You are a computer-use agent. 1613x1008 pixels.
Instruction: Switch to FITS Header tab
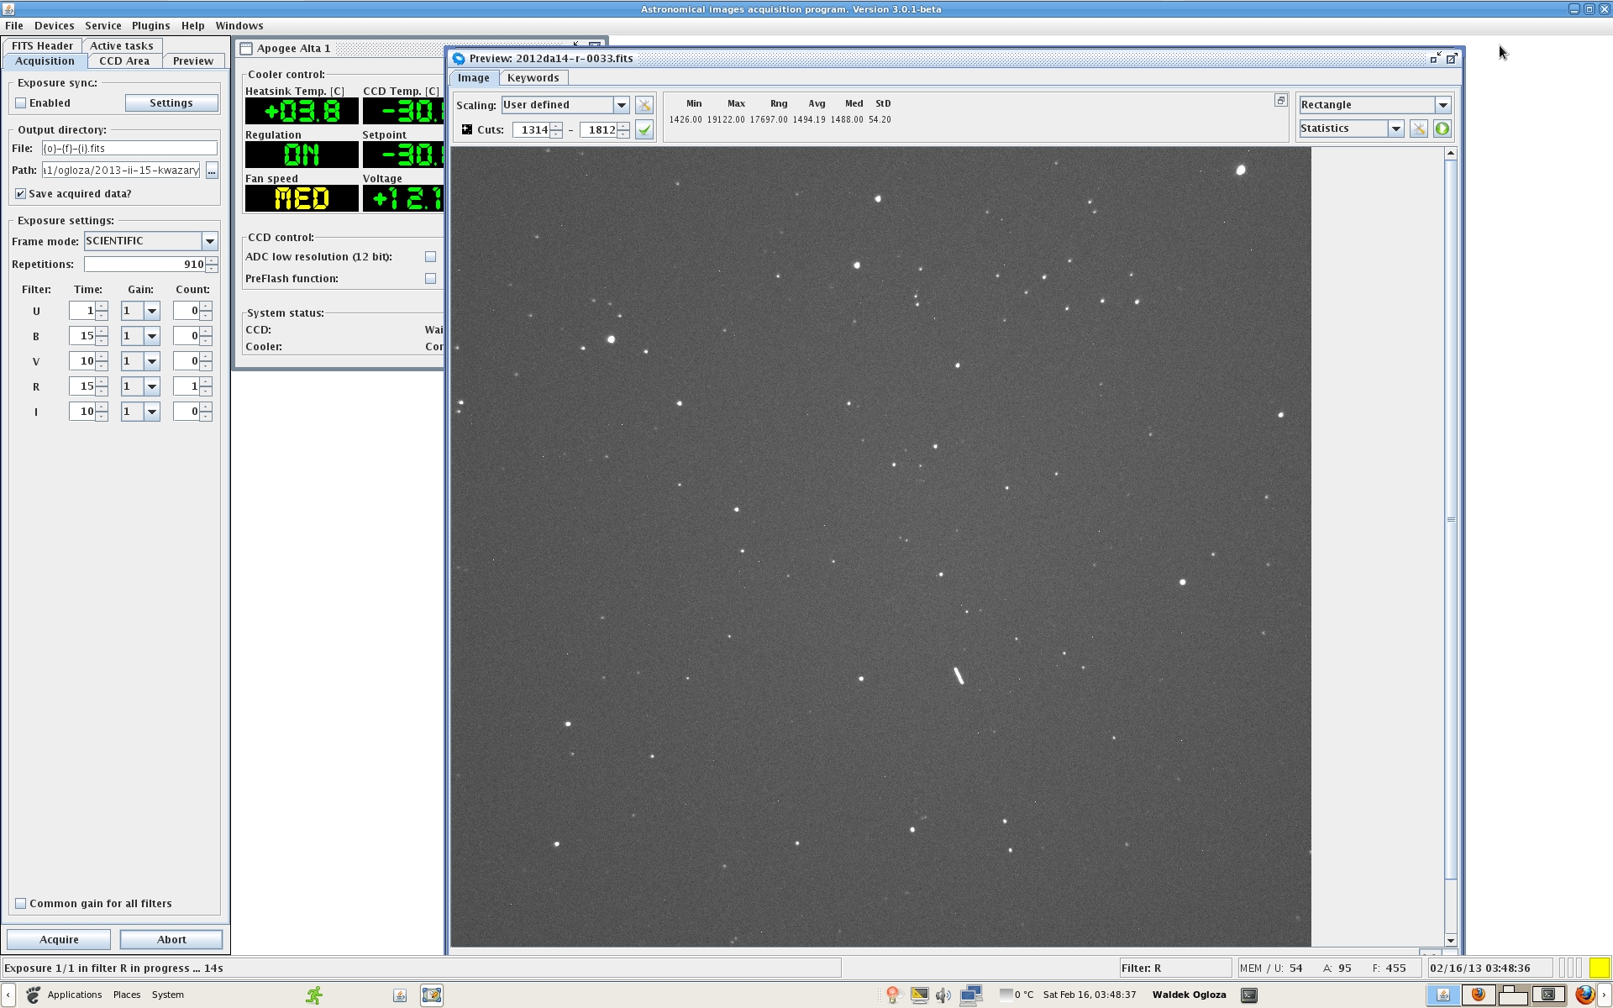(42, 46)
